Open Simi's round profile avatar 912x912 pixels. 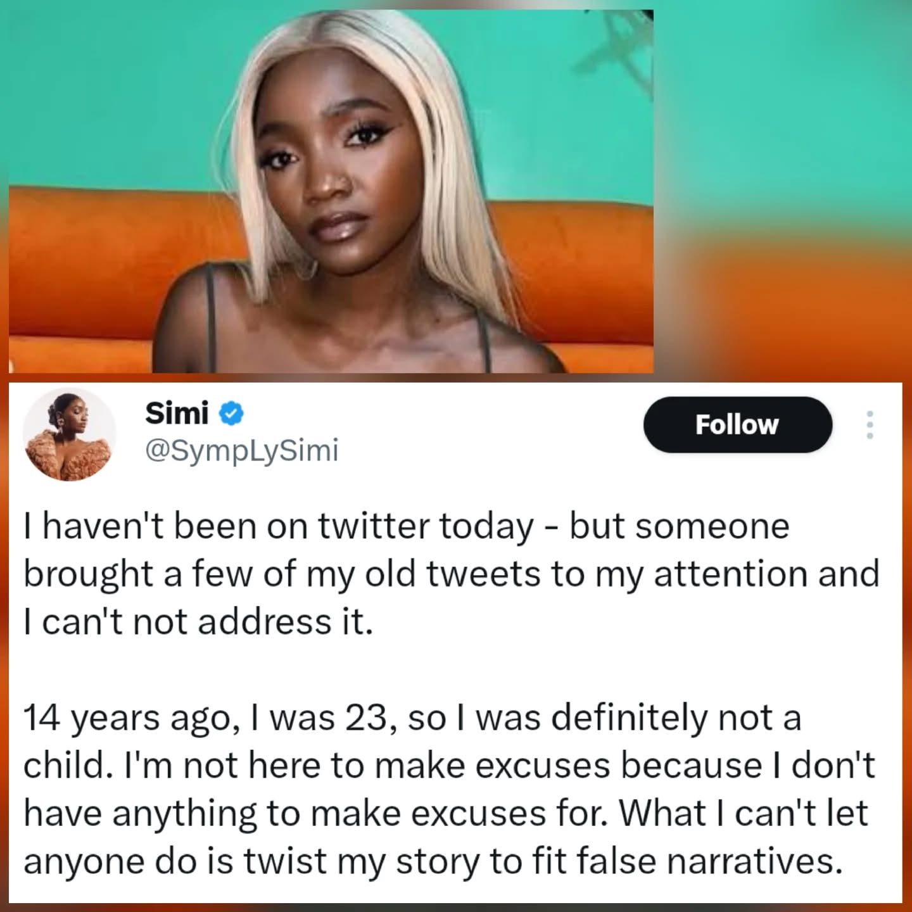pyautogui.click(x=70, y=434)
